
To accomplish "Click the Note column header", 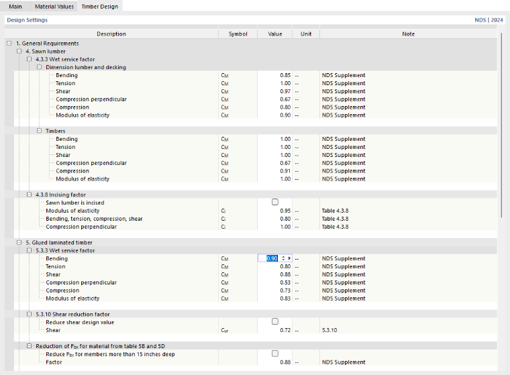I will (x=408, y=34).
